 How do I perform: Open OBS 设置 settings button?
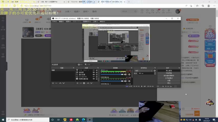[169, 81]
